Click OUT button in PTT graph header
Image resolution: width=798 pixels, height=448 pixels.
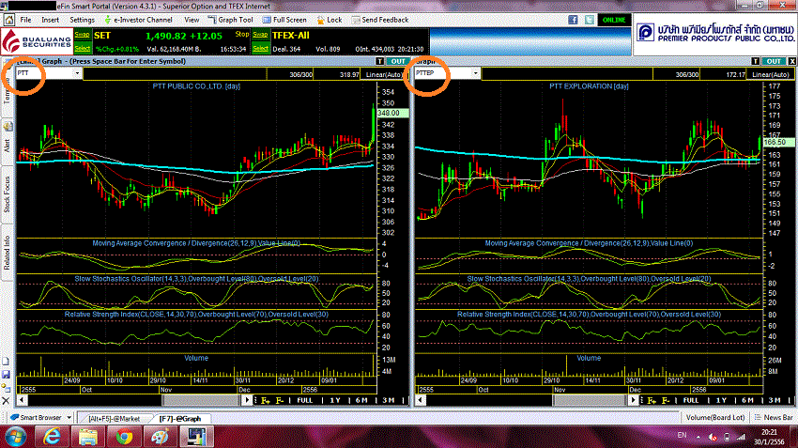tap(398, 61)
